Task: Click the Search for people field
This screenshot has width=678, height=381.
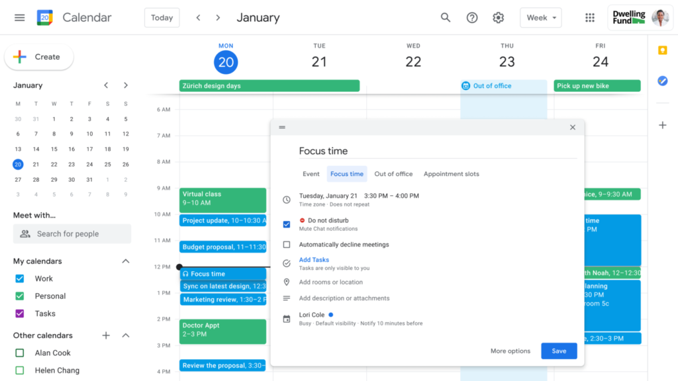Action: pos(72,233)
